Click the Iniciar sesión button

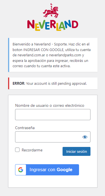77,151
